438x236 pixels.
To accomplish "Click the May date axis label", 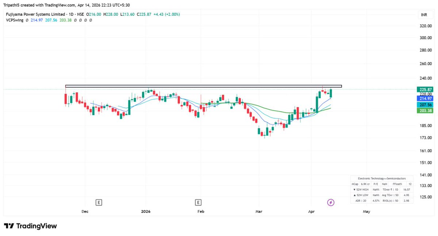I will [366, 211].
